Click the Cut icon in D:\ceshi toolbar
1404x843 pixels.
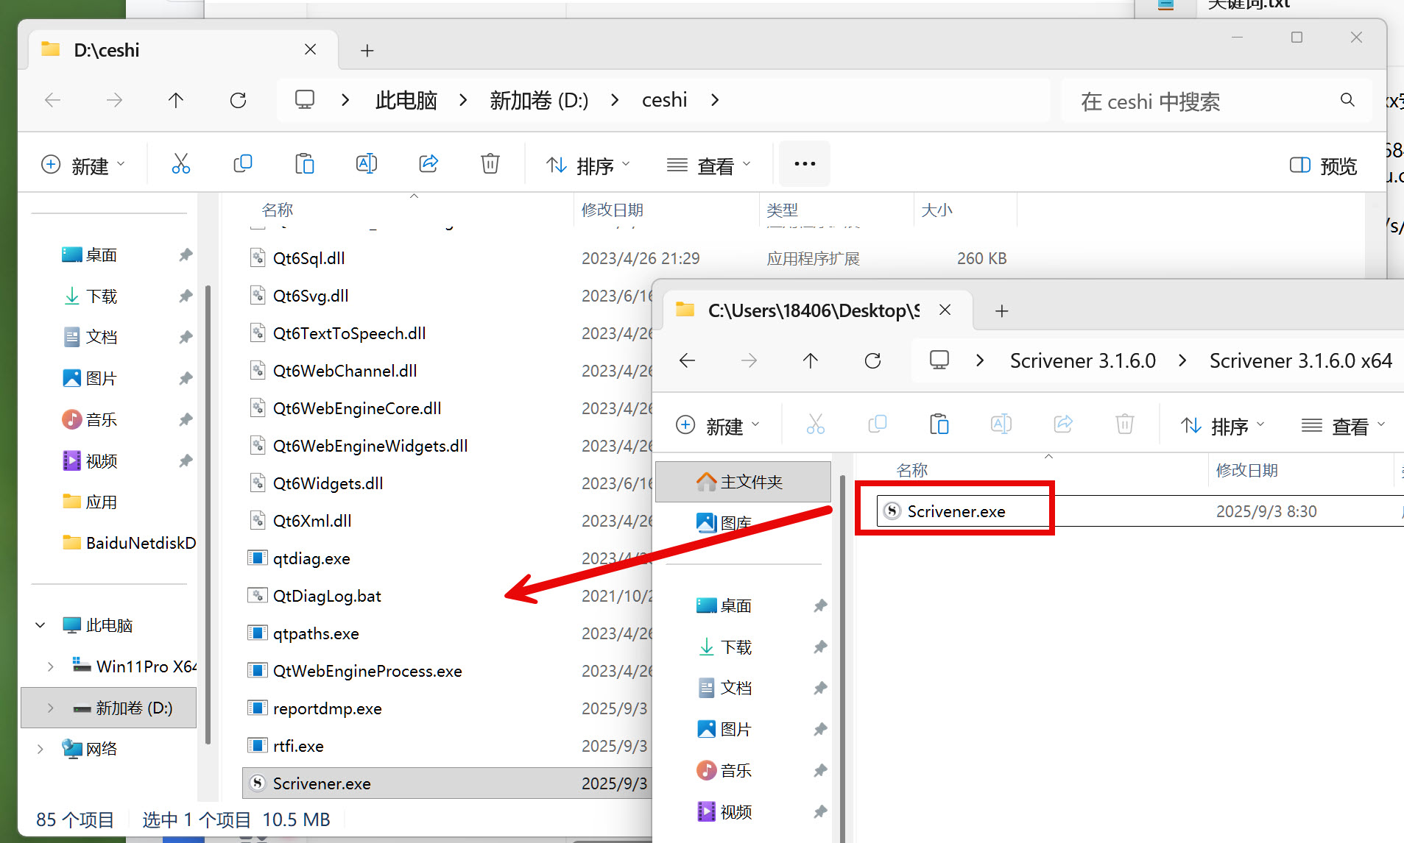coord(180,164)
